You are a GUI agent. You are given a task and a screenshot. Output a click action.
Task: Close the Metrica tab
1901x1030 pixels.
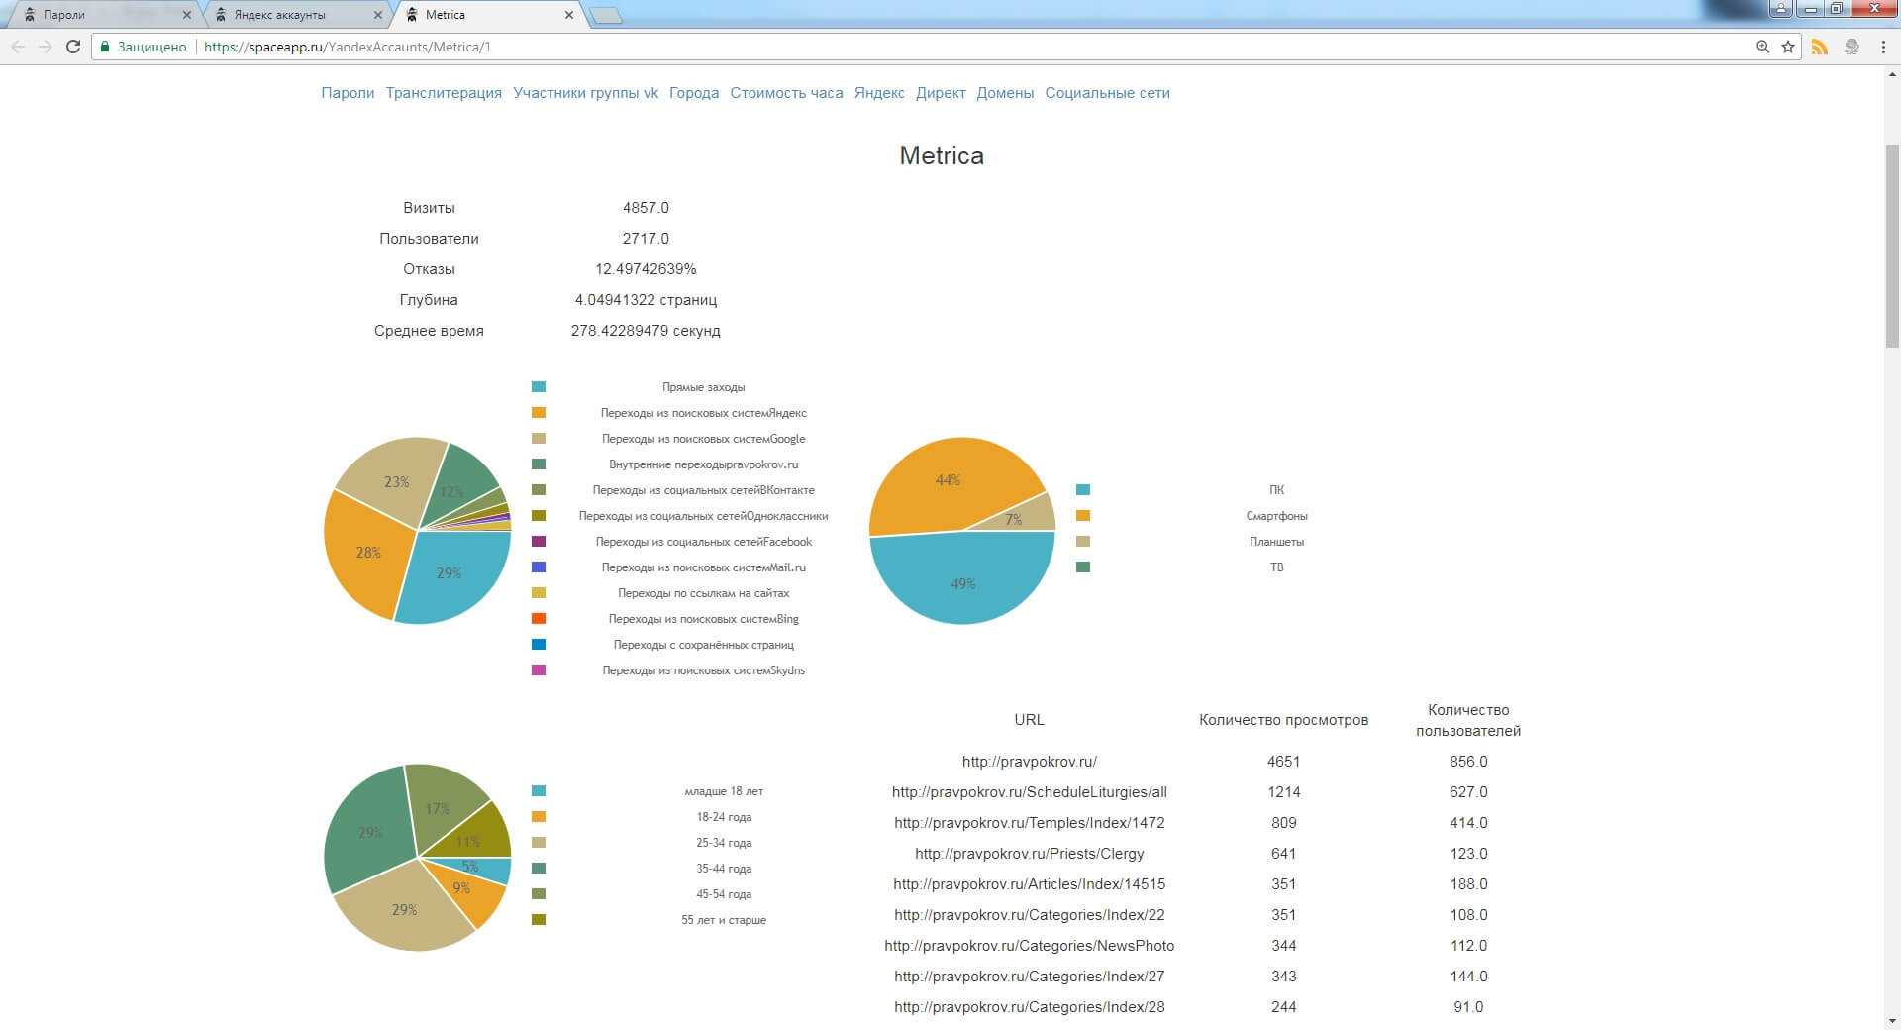(x=568, y=15)
